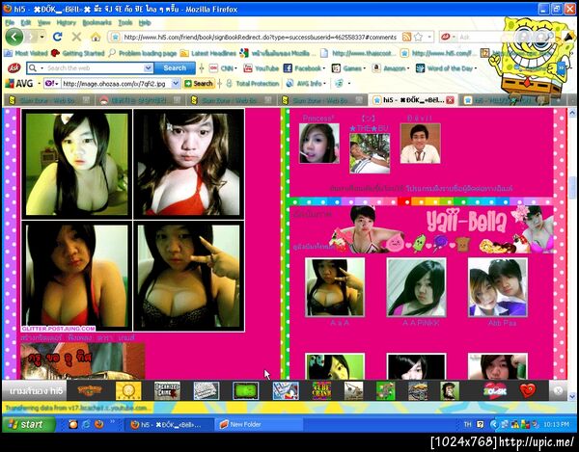Viewport: 579px width, 452px height.
Task: Click the Windows start button
Action: pos(28,424)
